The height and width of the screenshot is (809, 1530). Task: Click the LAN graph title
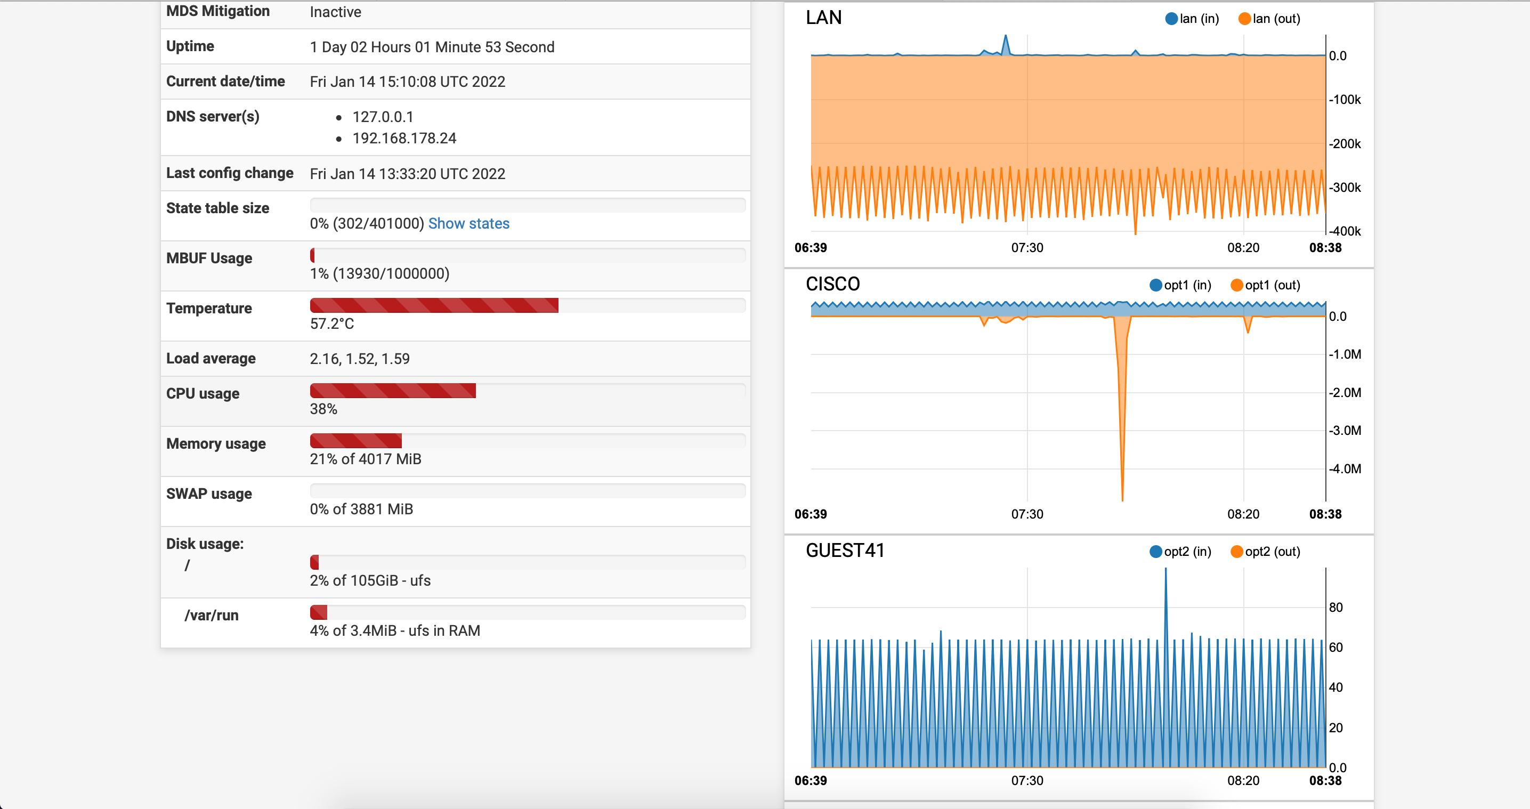click(823, 18)
